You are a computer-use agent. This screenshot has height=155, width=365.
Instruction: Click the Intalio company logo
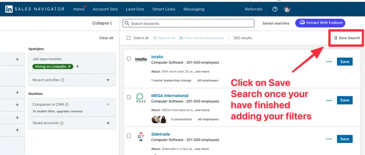[141, 59]
